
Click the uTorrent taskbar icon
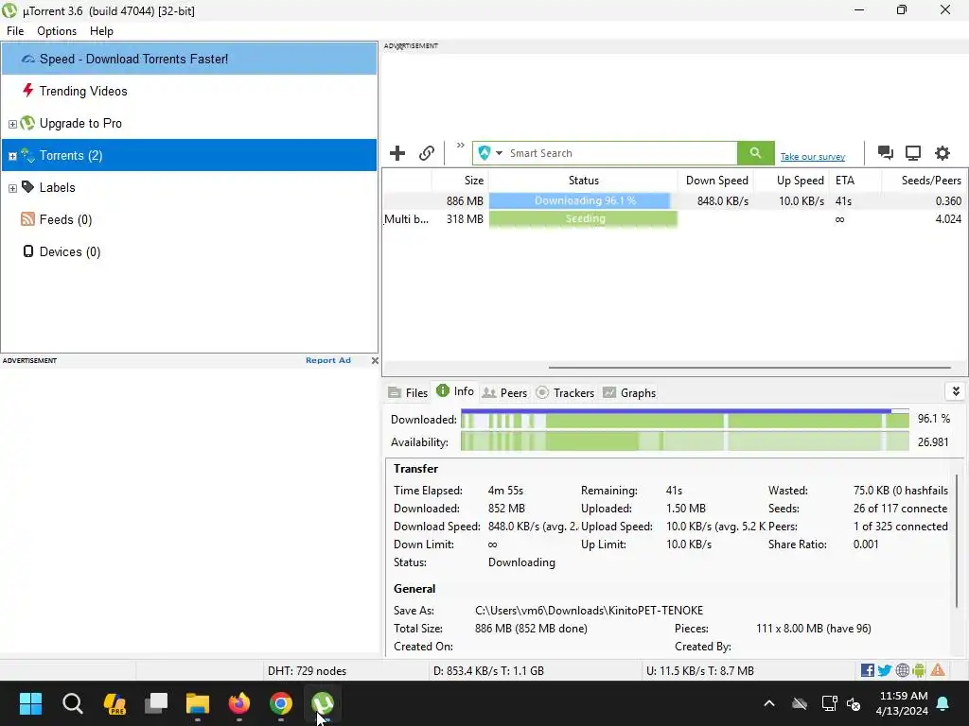323,703
